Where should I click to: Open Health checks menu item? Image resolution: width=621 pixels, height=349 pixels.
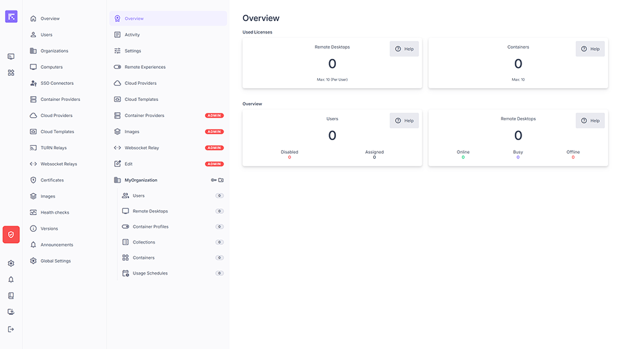[x=55, y=213]
